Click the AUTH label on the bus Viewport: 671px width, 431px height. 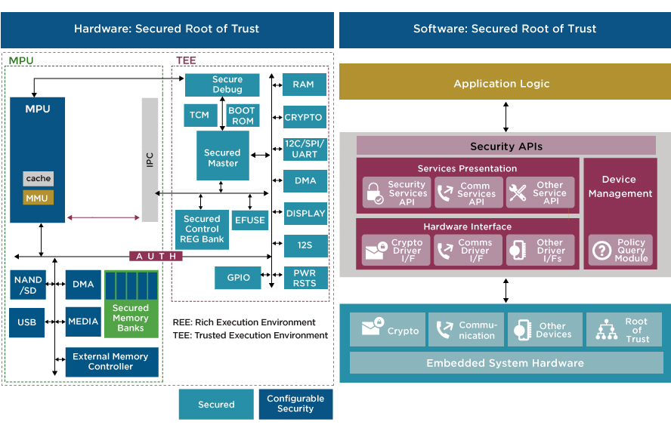pos(156,256)
